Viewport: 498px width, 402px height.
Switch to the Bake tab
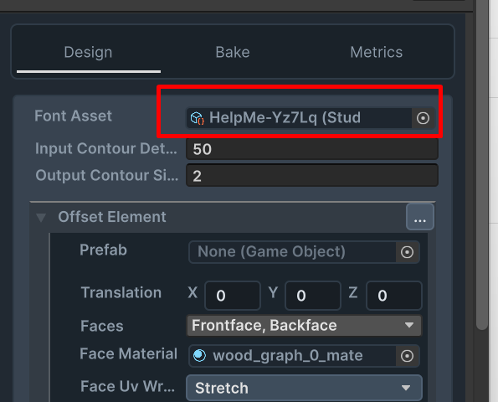(x=233, y=52)
